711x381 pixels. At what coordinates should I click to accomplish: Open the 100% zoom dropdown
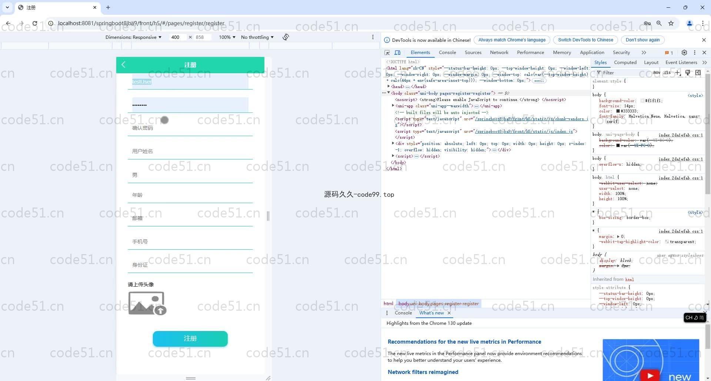point(227,37)
